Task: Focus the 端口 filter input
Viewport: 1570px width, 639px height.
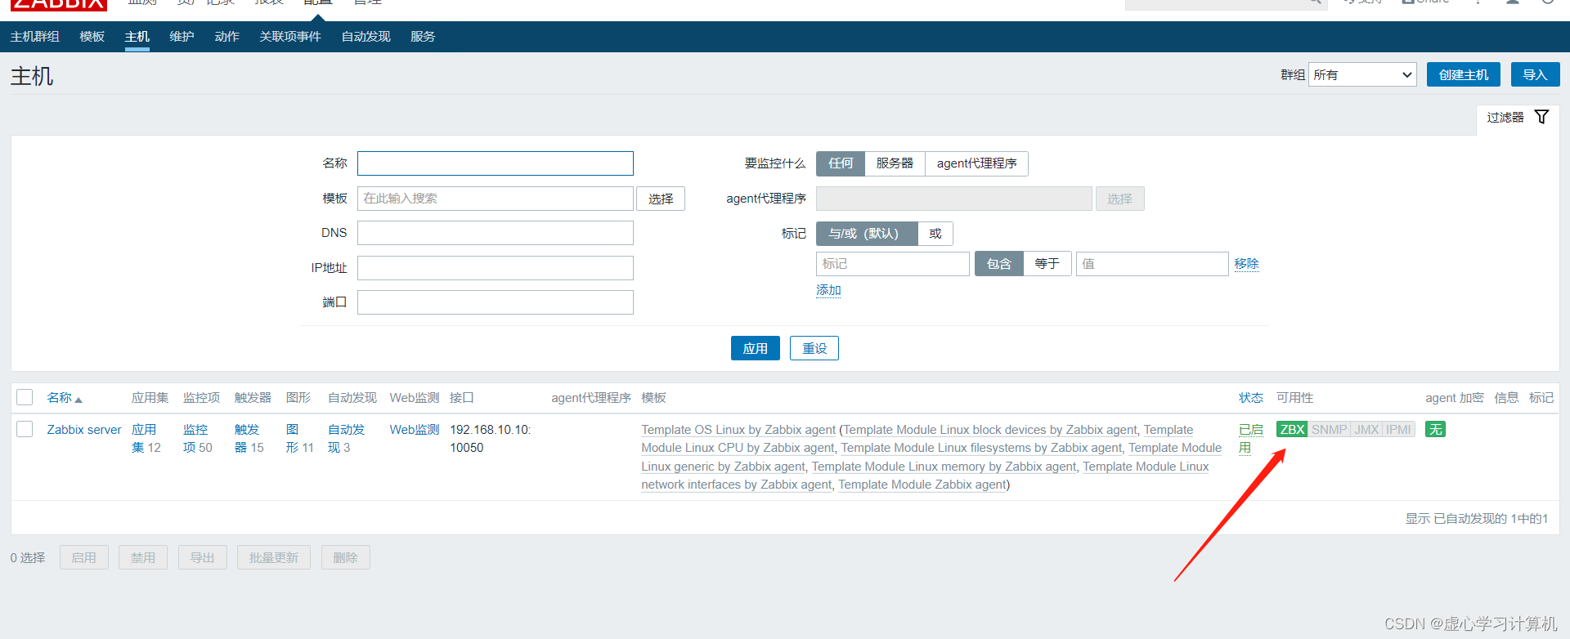Action: [x=496, y=302]
